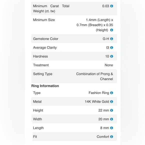Viewport: 145px width, 145px height.
Task: Show info for Average Clarity I3
Action: (x=111, y=47)
